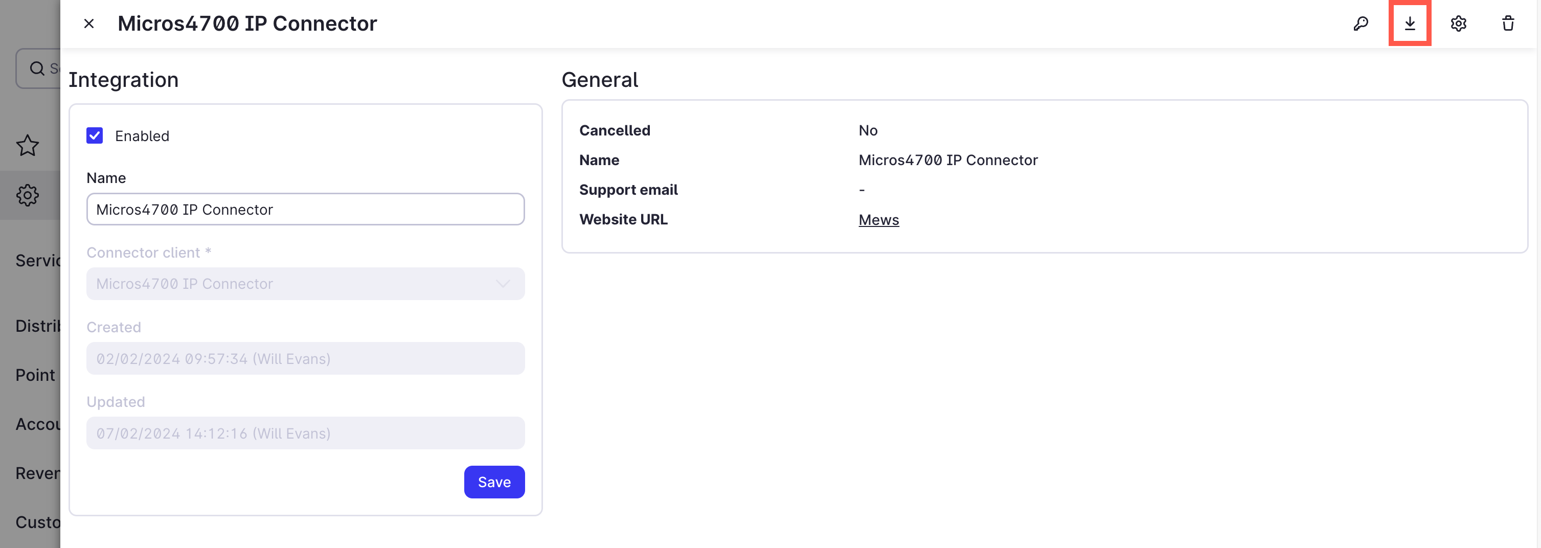Delete integration with the trash icon
Viewport: 1541px width, 548px height.
pyautogui.click(x=1508, y=24)
